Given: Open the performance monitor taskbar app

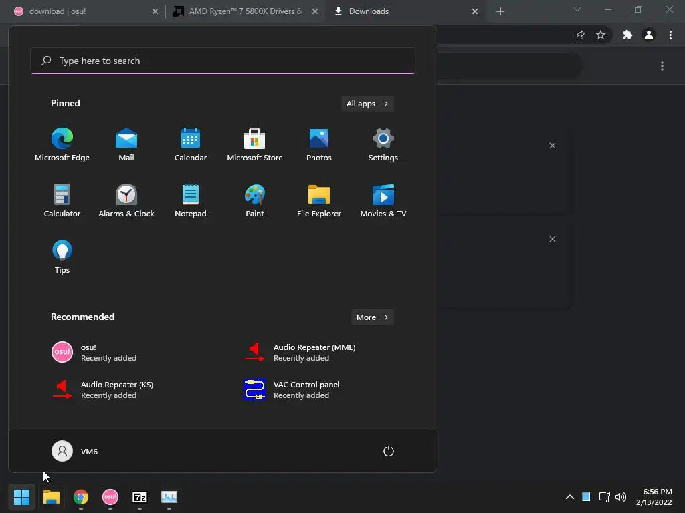Looking at the screenshot, I should (x=169, y=497).
